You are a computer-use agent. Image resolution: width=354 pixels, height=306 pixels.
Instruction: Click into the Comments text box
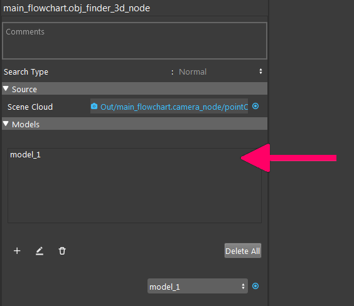tap(134, 41)
